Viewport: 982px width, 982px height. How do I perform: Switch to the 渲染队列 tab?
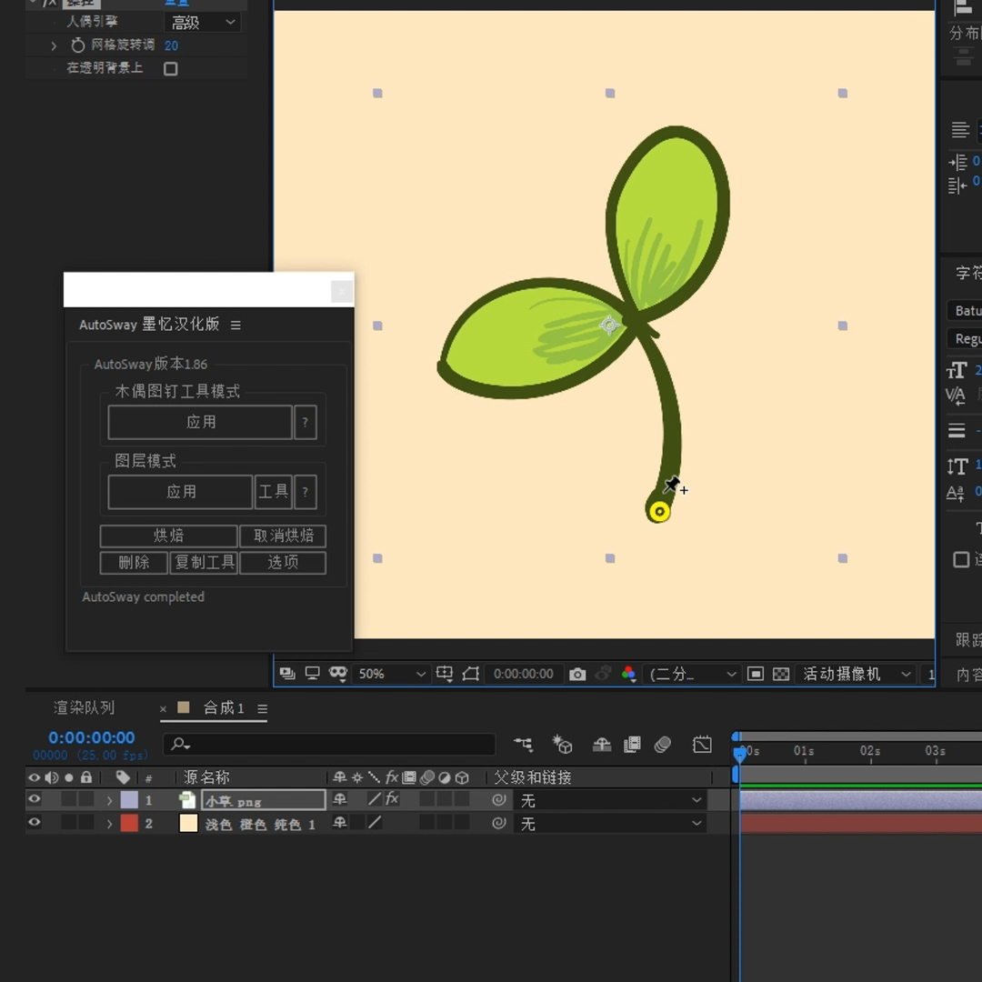[84, 707]
